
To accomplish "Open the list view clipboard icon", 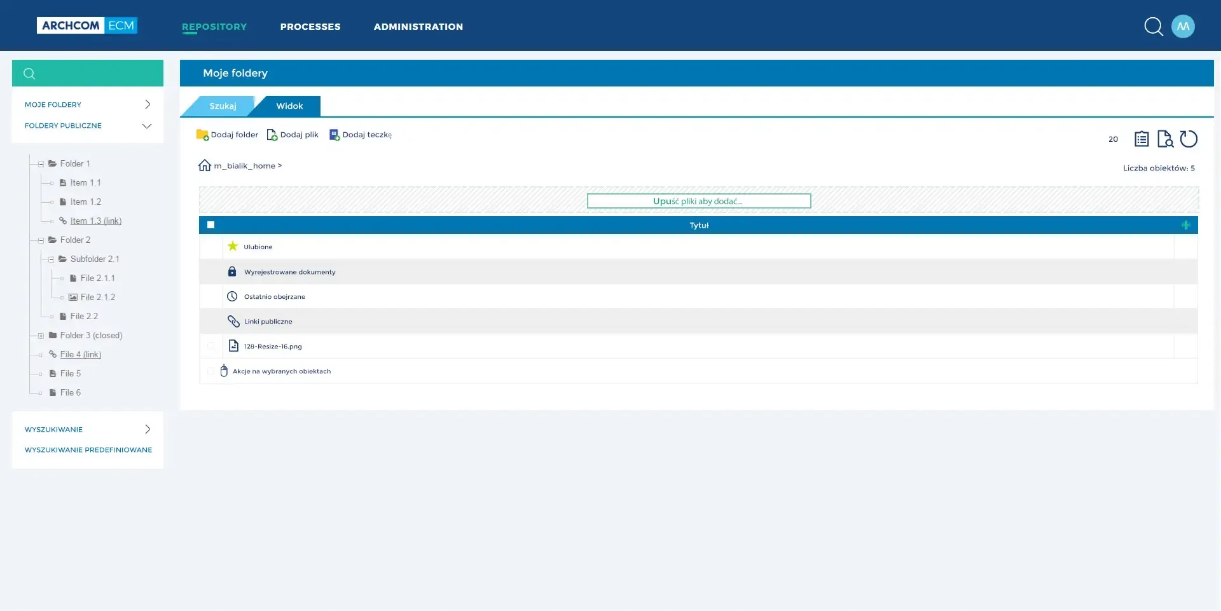I will (x=1142, y=139).
